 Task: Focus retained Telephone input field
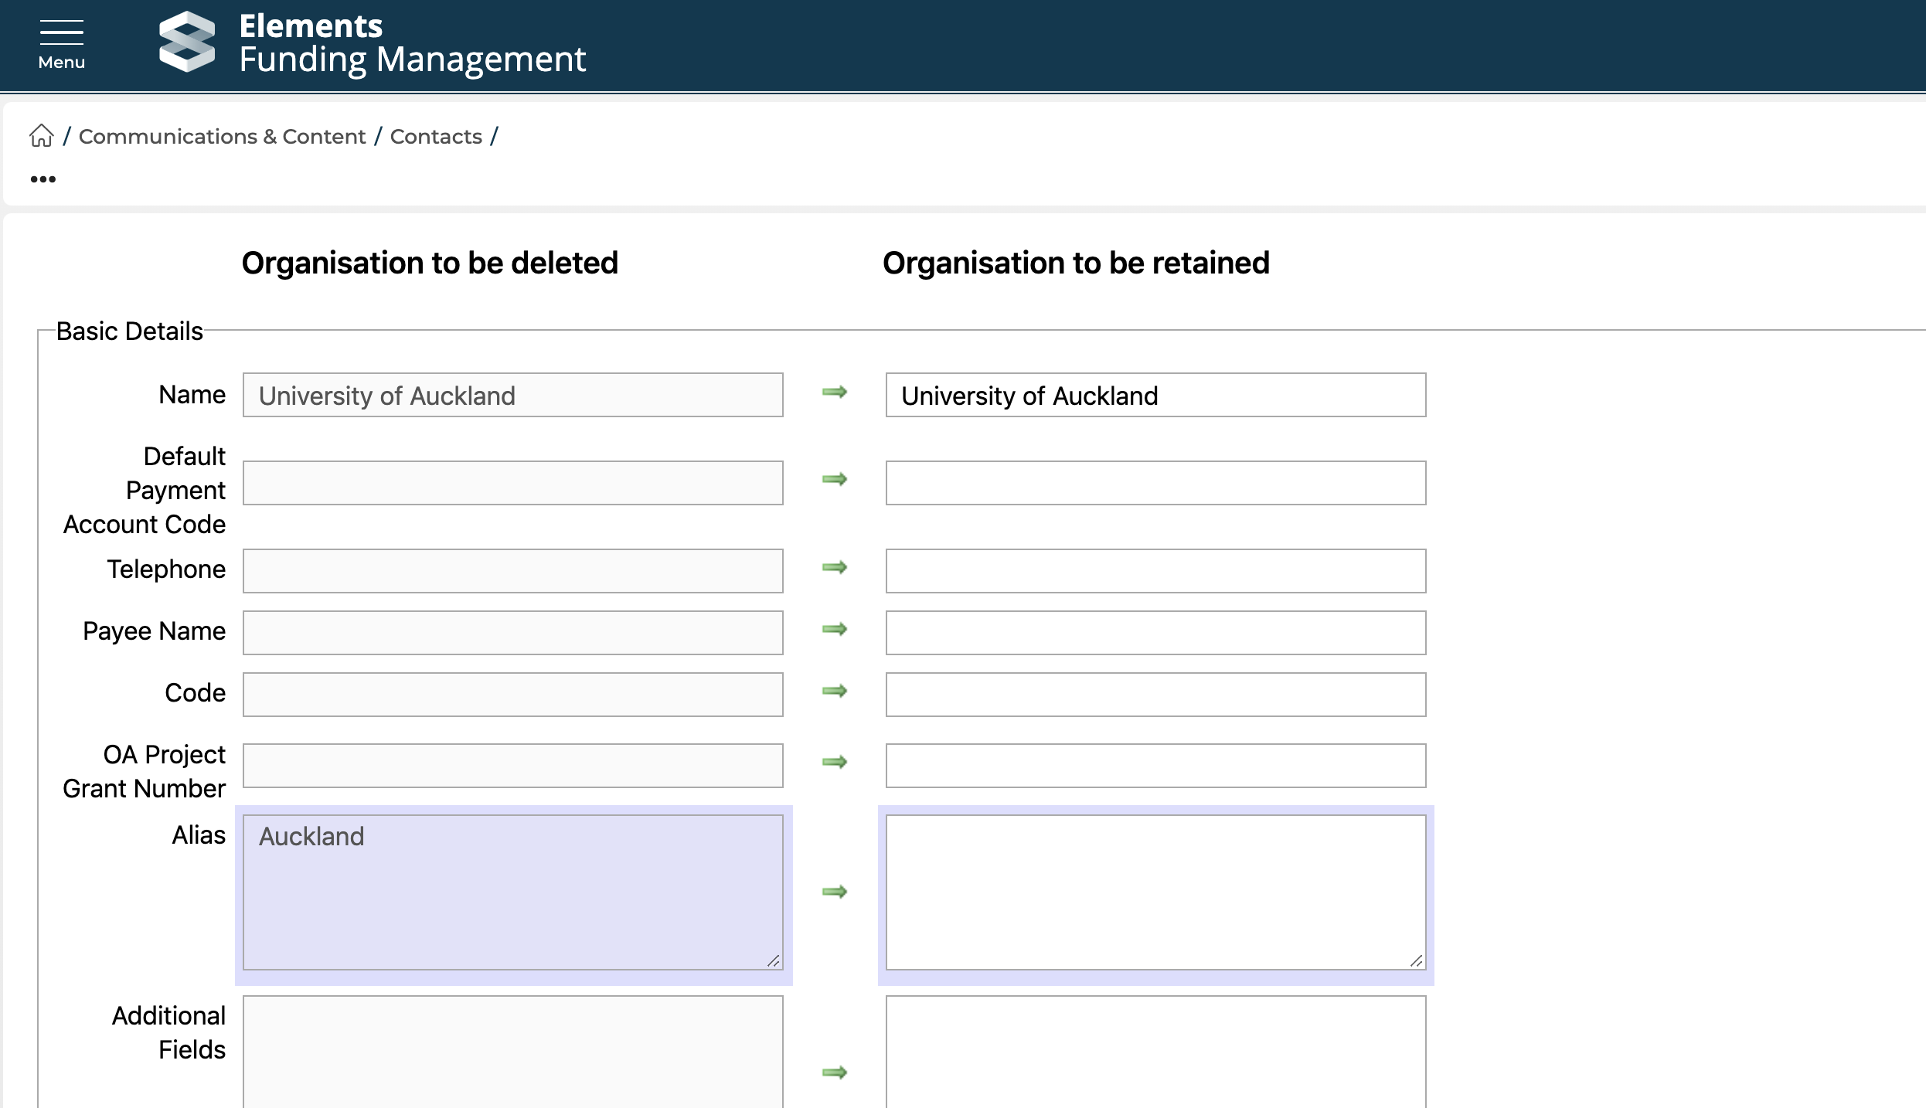(x=1155, y=571)
